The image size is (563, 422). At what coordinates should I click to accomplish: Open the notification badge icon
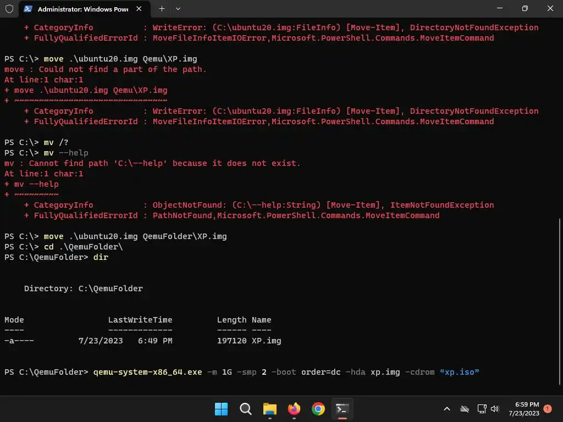coord(548,408)
